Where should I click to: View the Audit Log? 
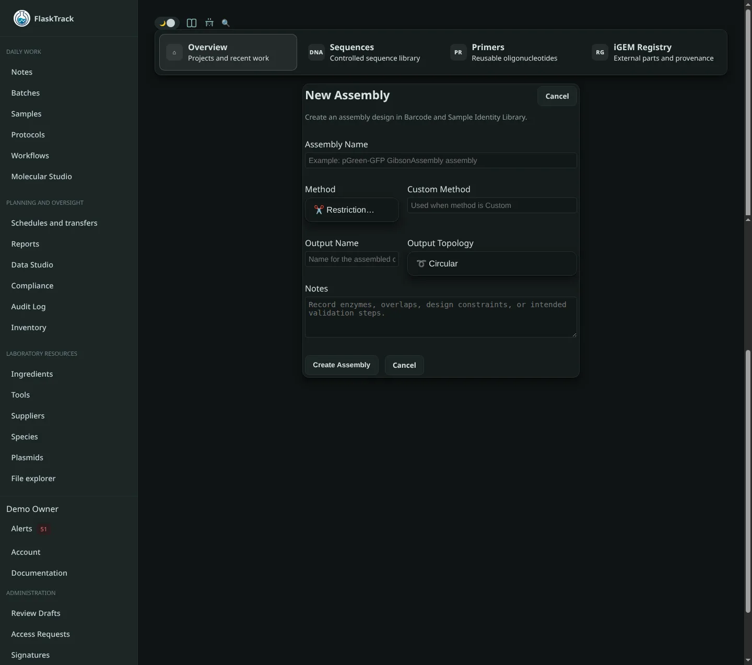click(28, 307)
